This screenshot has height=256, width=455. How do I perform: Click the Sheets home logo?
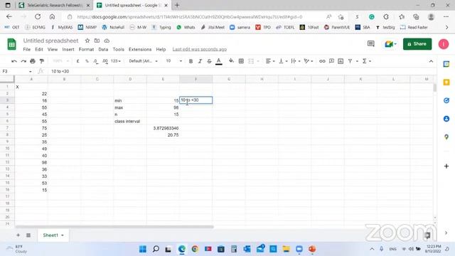[11, 44]
